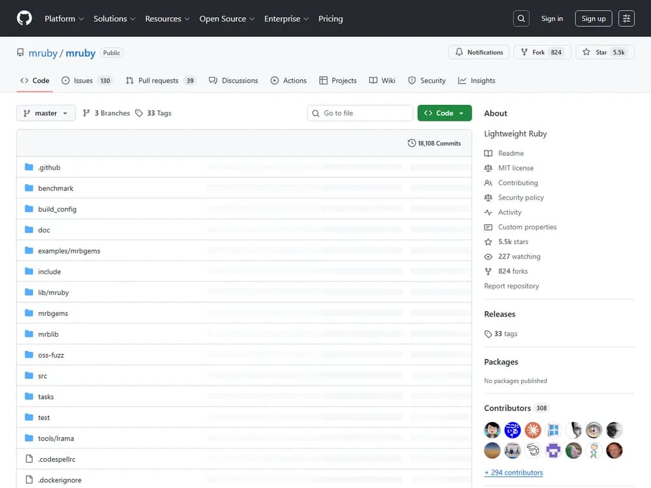The height and width of the screenshot is (488, 651).
Task: Open the 33 Tags link beside branches
Action: (153, 113)
